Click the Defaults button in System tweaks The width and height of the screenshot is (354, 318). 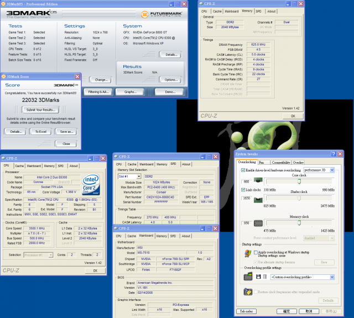click(328, 301)
